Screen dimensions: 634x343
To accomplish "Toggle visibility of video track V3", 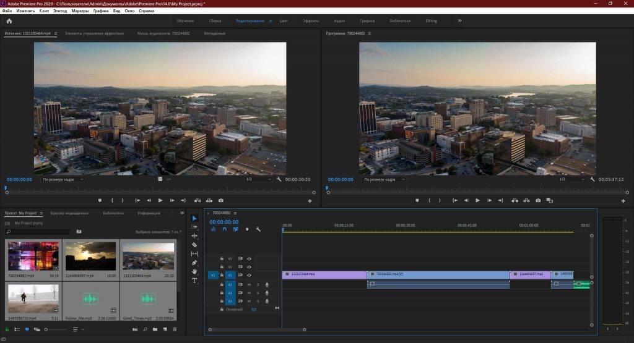I will [x=249, y=258].
